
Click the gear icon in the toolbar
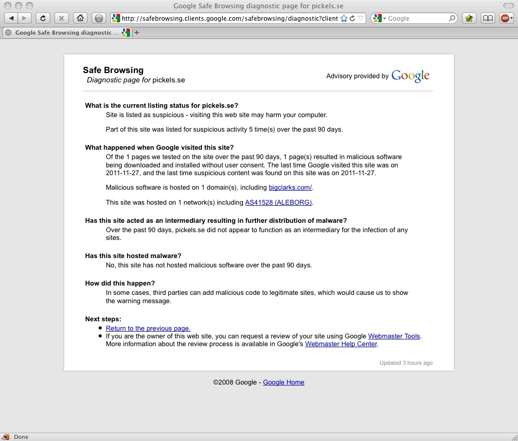(99, 18)
